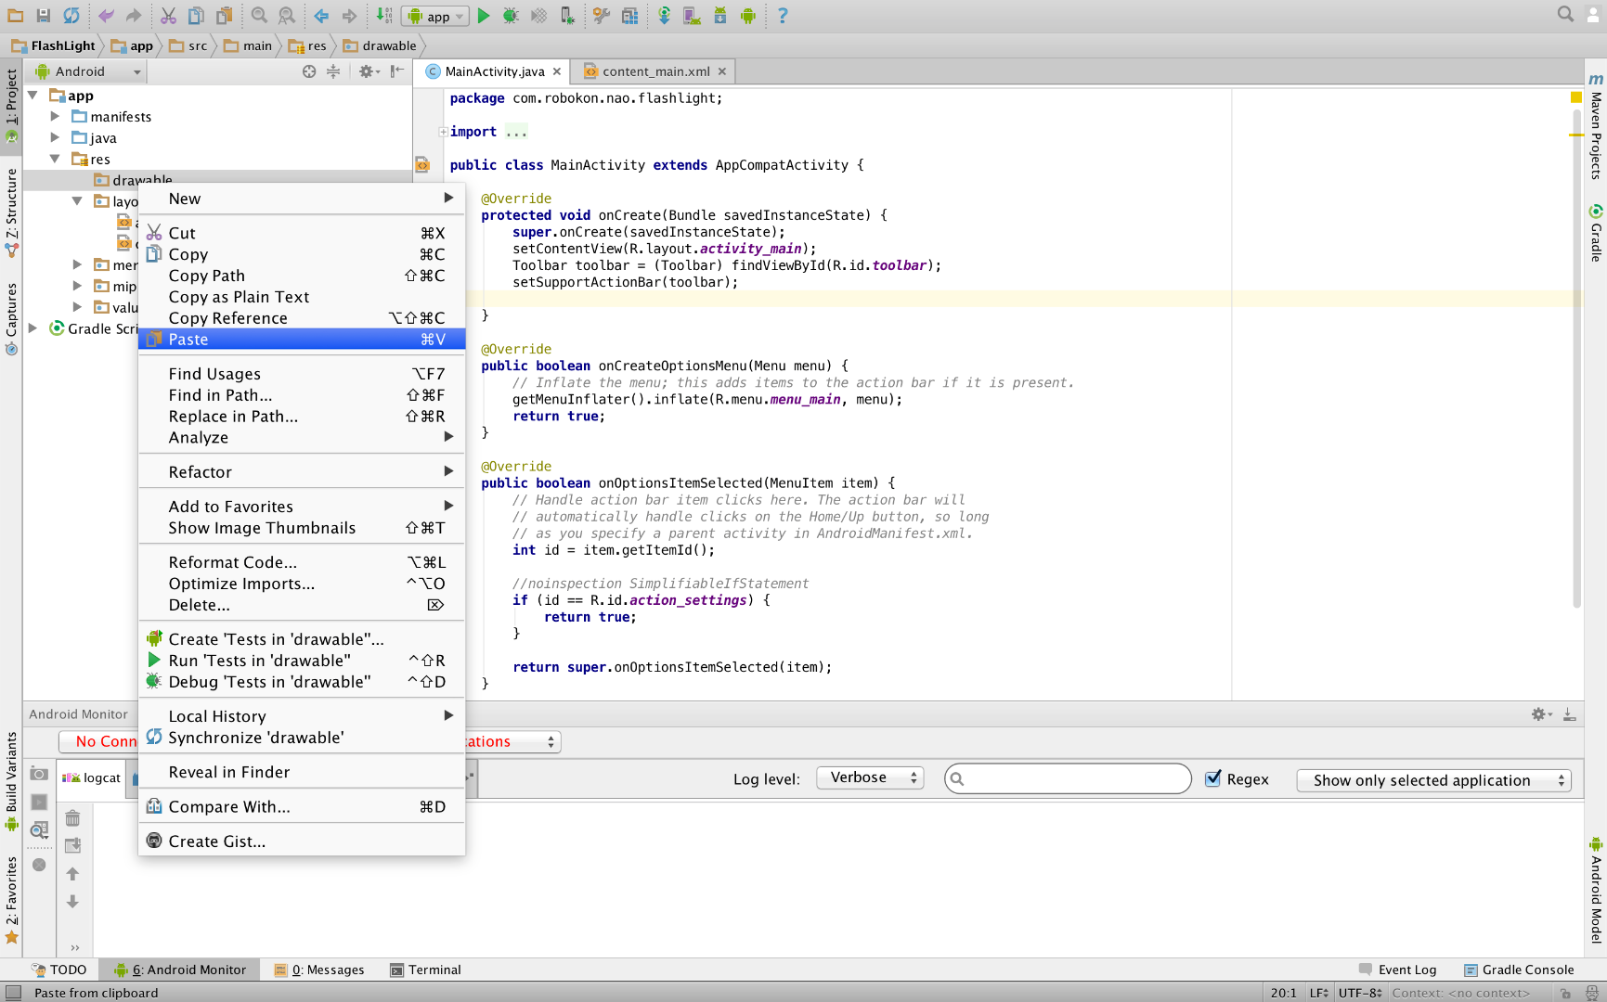This screenshot has height=1002, width=1607.
Task: Open the Project Structure toolbar icon
Action: pos(630,16)
